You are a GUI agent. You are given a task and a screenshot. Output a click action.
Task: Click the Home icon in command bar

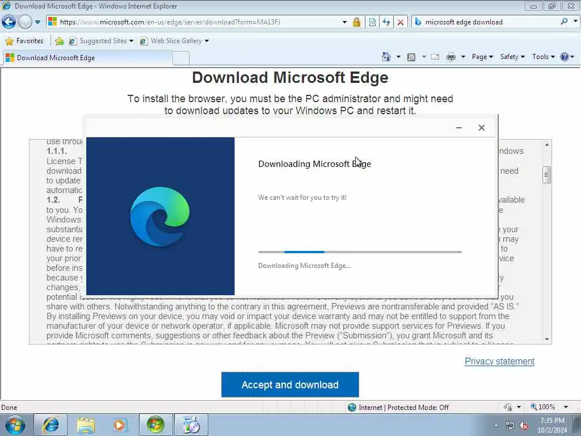click(x=386, y=57)
